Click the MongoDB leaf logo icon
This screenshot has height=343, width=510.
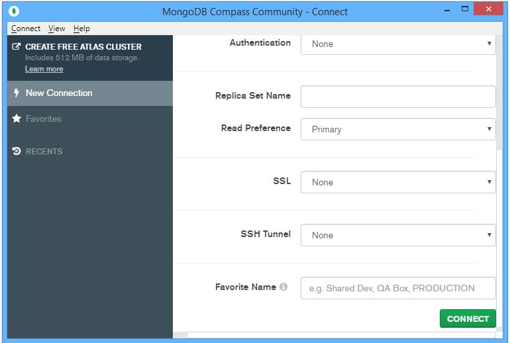[x=14, y=11]
